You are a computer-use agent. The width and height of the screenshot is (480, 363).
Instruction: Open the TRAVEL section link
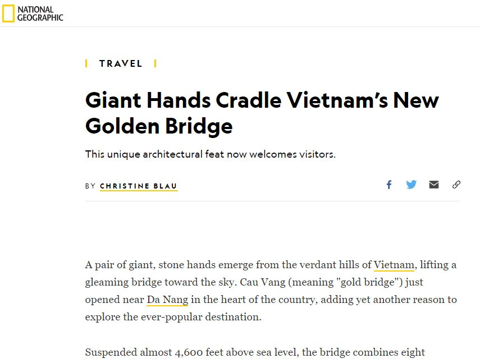click(121, 63)
